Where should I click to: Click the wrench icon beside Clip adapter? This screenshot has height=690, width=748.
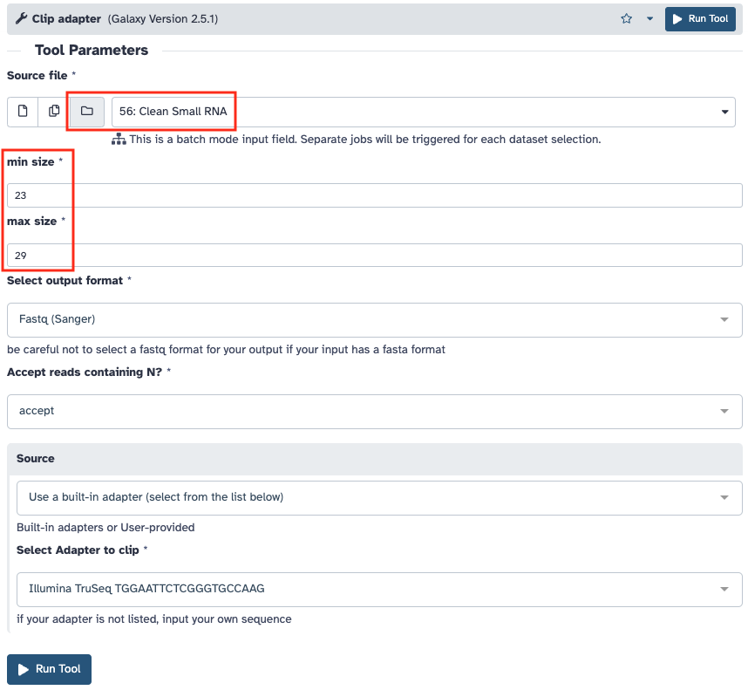pos(21,18)
